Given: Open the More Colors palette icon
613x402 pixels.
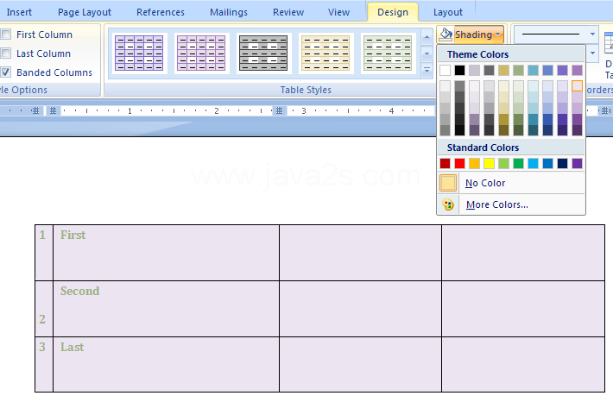Looking at the screenshot, I should click(448, 204).
